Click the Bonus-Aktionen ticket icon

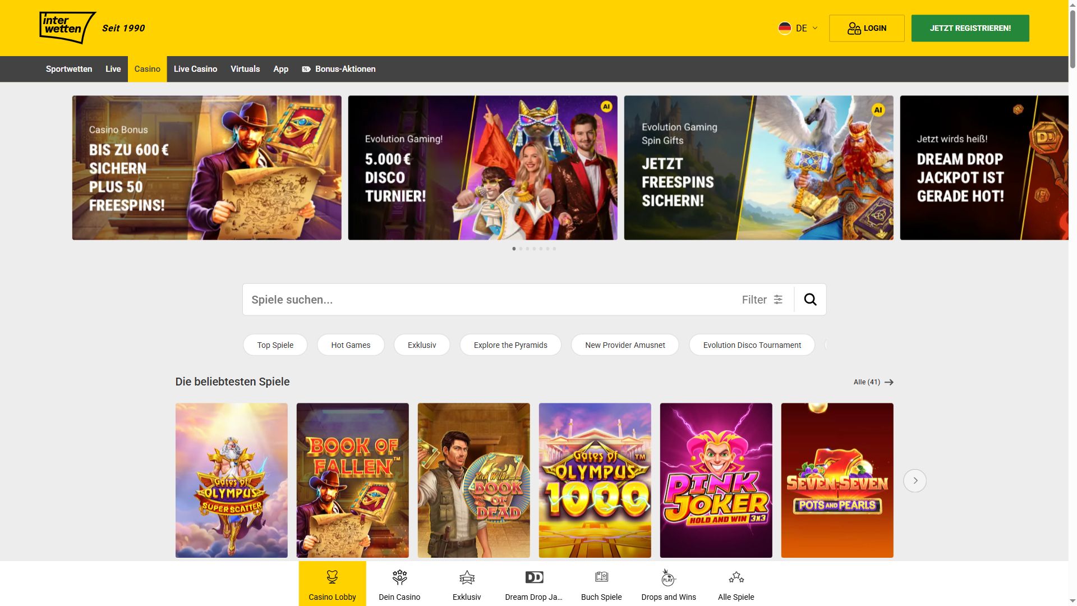click(306, 69)
